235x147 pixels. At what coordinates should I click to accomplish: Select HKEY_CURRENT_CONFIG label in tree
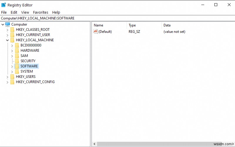point(35,82)
